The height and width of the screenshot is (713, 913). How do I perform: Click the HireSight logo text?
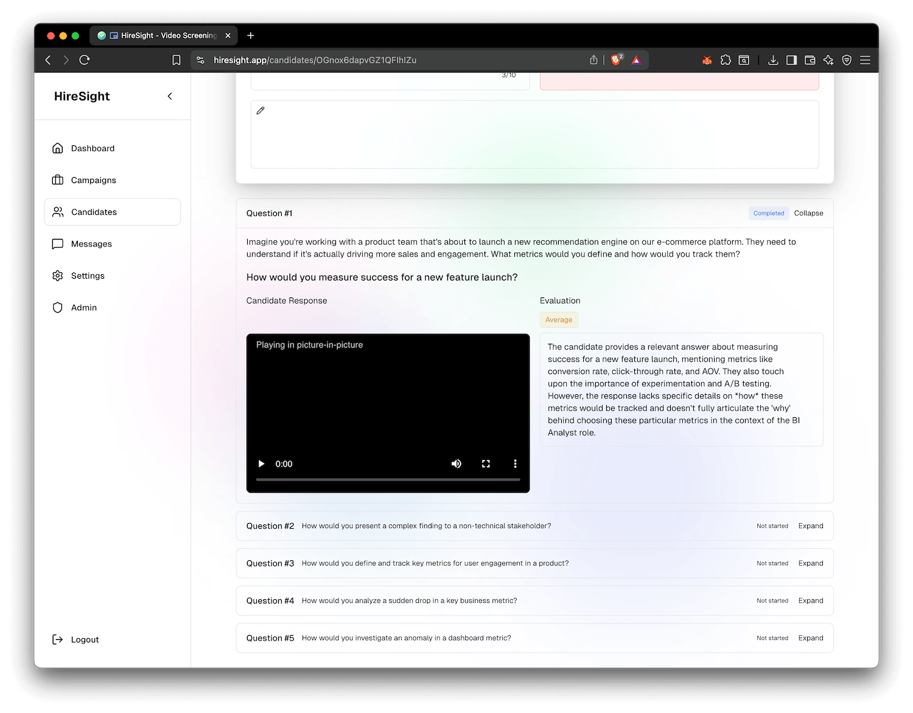pyautogui.click(x=82, y=96)
